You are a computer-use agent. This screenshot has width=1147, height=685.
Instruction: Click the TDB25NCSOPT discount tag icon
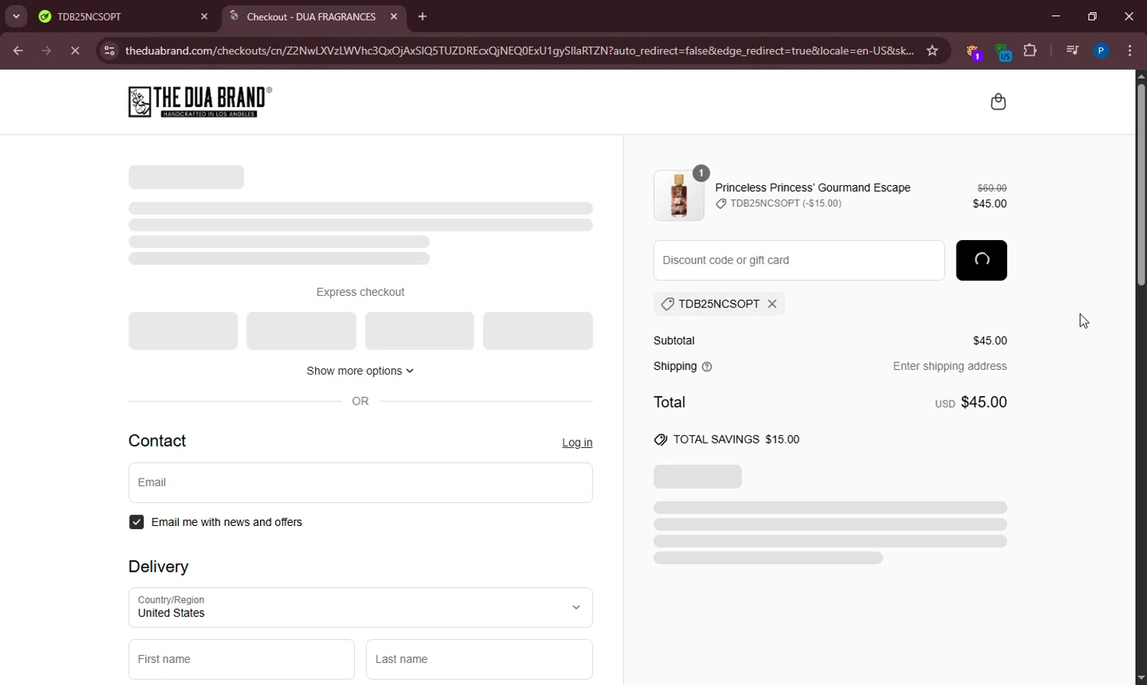[x=667, y=304]
